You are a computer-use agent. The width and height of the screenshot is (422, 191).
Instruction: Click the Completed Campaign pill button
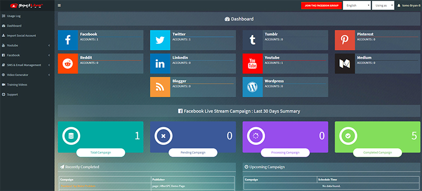[x=377, y=153]
